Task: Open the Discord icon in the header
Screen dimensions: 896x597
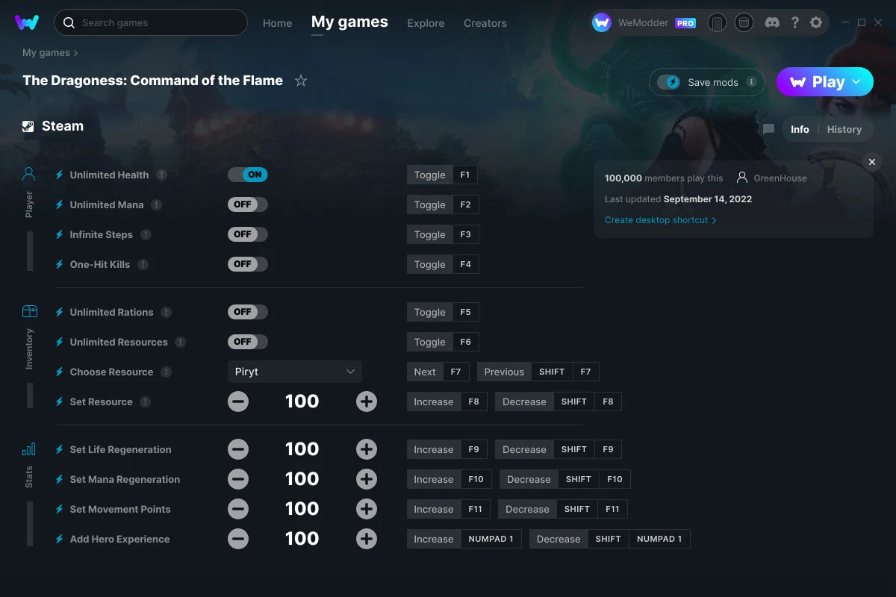Action: tap(773, 22)
